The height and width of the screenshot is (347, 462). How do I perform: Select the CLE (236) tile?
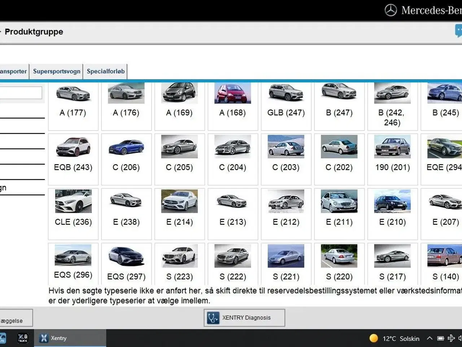pos(73,214)
